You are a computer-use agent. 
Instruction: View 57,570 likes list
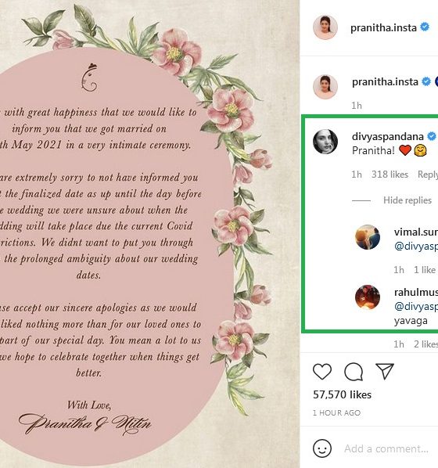point(343,395)
